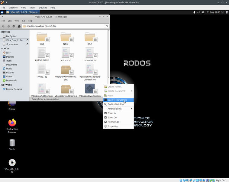Go to parent folder with up arrow
The width and height of the screenshot is (229, 182).
pyautogui.click(x=14, y=26)
